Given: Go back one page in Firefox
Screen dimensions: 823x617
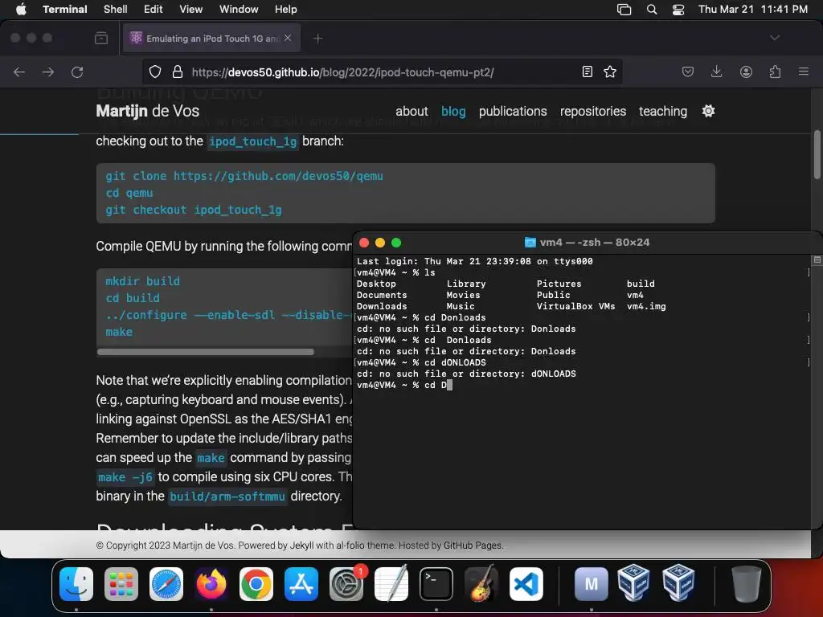Looking at the screenshot, I should (x=19, y=72).
